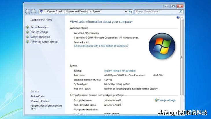Screen dimensions: 211x119
Task: Click Get more features with a new edition link
Action: [x=101, y=46]
